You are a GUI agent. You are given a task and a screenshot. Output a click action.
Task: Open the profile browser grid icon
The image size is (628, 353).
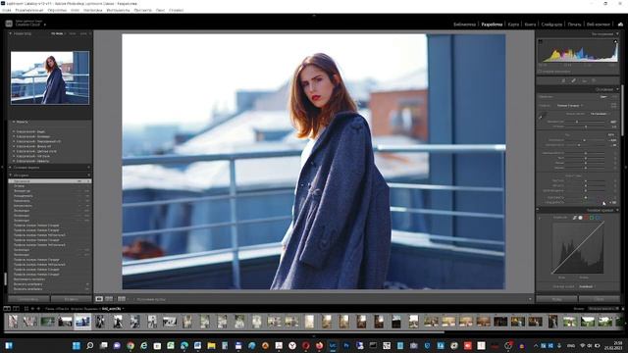[x=613, y=105]
